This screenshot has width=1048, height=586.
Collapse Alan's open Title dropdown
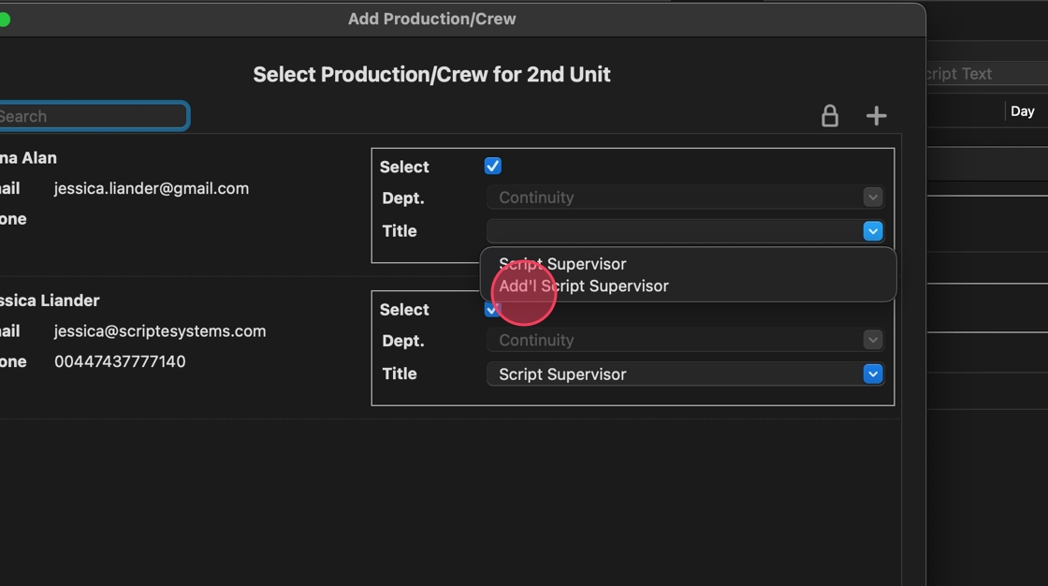872,231
